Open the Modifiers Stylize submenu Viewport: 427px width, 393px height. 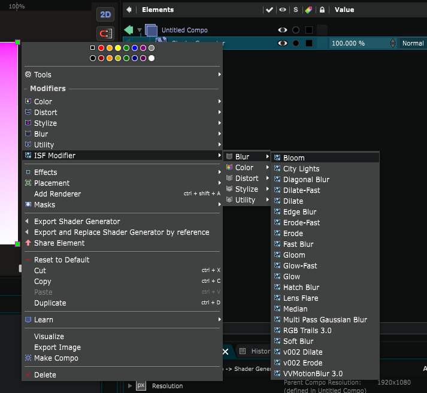click(122, 123)
